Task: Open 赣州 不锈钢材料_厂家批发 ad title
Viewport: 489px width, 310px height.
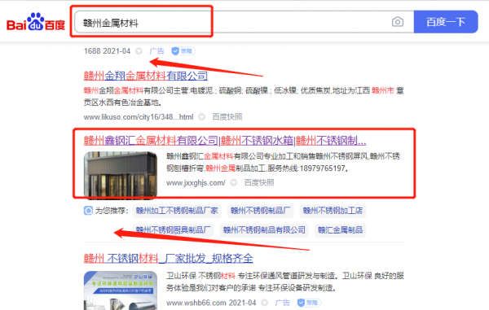Action: pyautogui.click(x=169, y=259)
